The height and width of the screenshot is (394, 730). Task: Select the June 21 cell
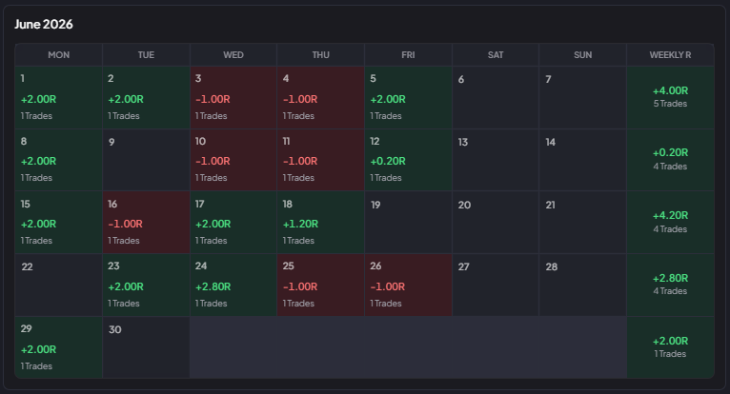pyautogui.click(x=583, y=223)
